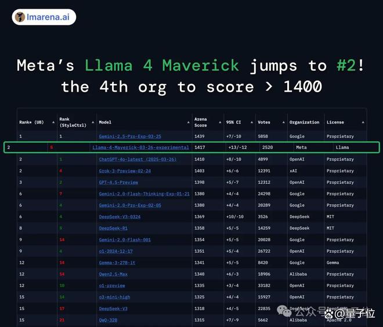Open Gemini-2.5-Pro-Exp-03-25 model link
This screenshot has width=383, height=327.
tap(130, 136)
